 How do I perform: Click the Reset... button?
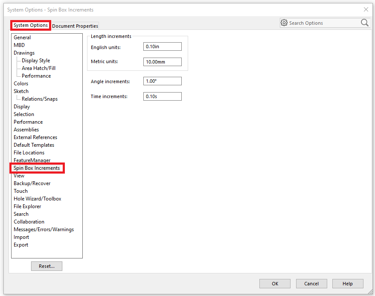(47, 266)
